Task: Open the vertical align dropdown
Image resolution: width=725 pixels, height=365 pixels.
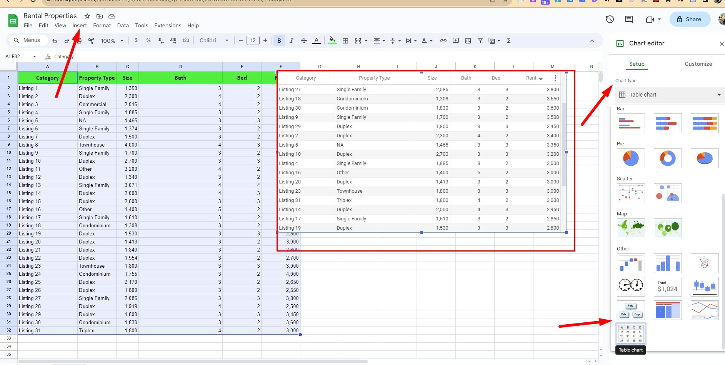Action: click(x=395, y=40)
